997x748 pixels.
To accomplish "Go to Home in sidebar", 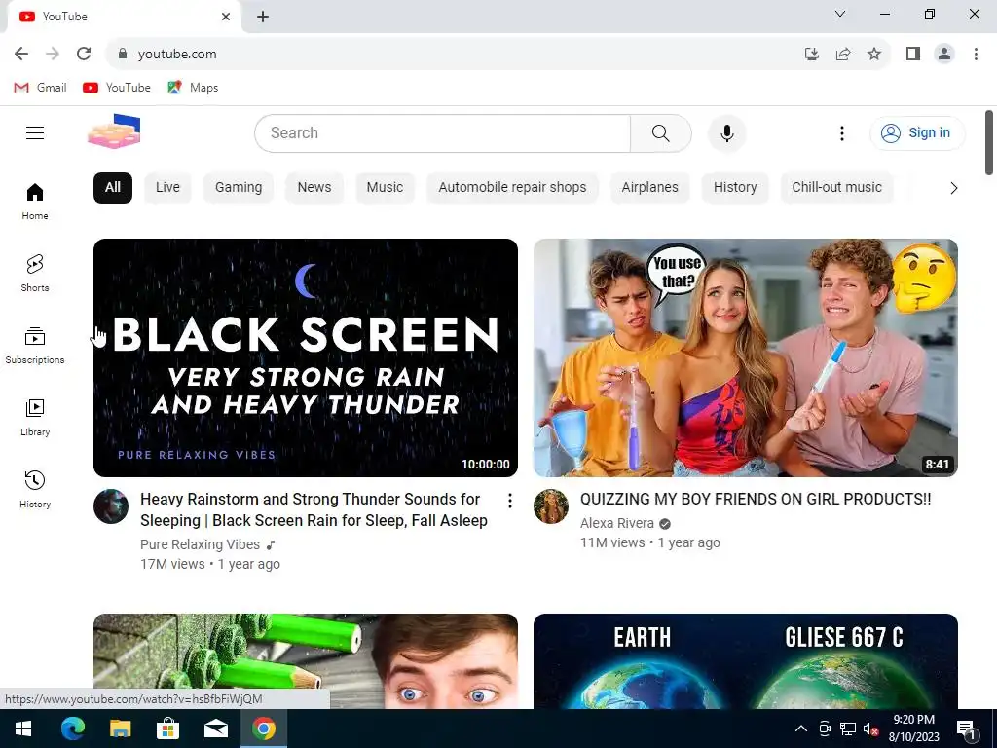I will [x=35, y=202].
